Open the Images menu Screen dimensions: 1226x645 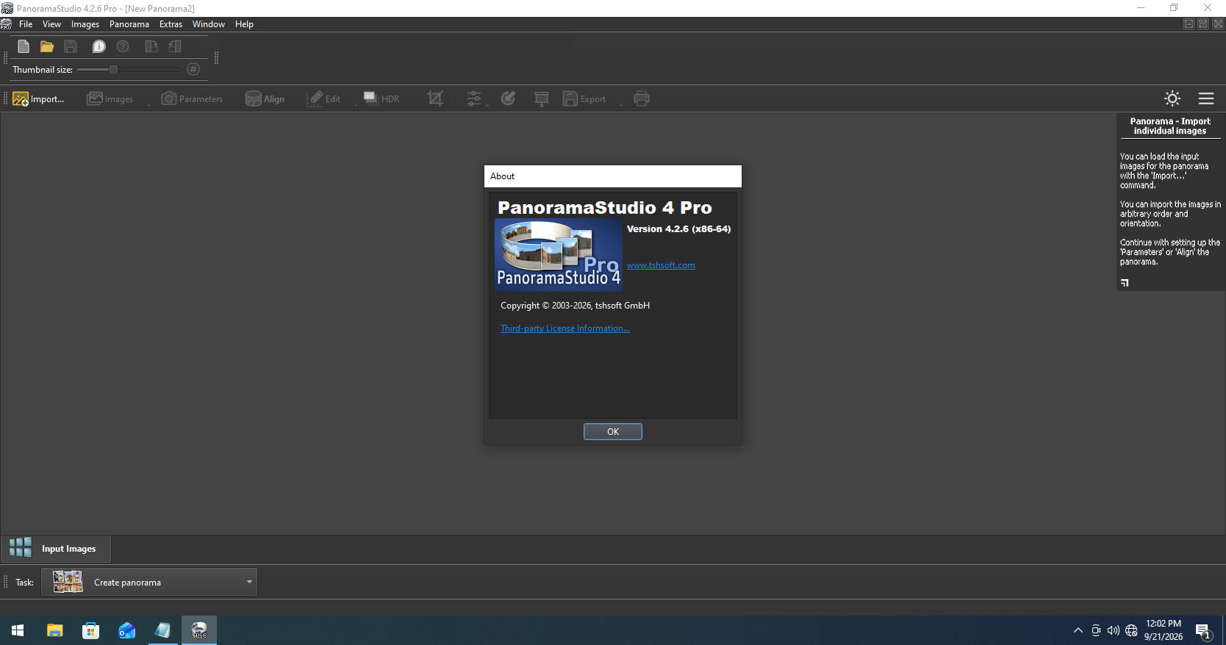(x=85, y=24)
